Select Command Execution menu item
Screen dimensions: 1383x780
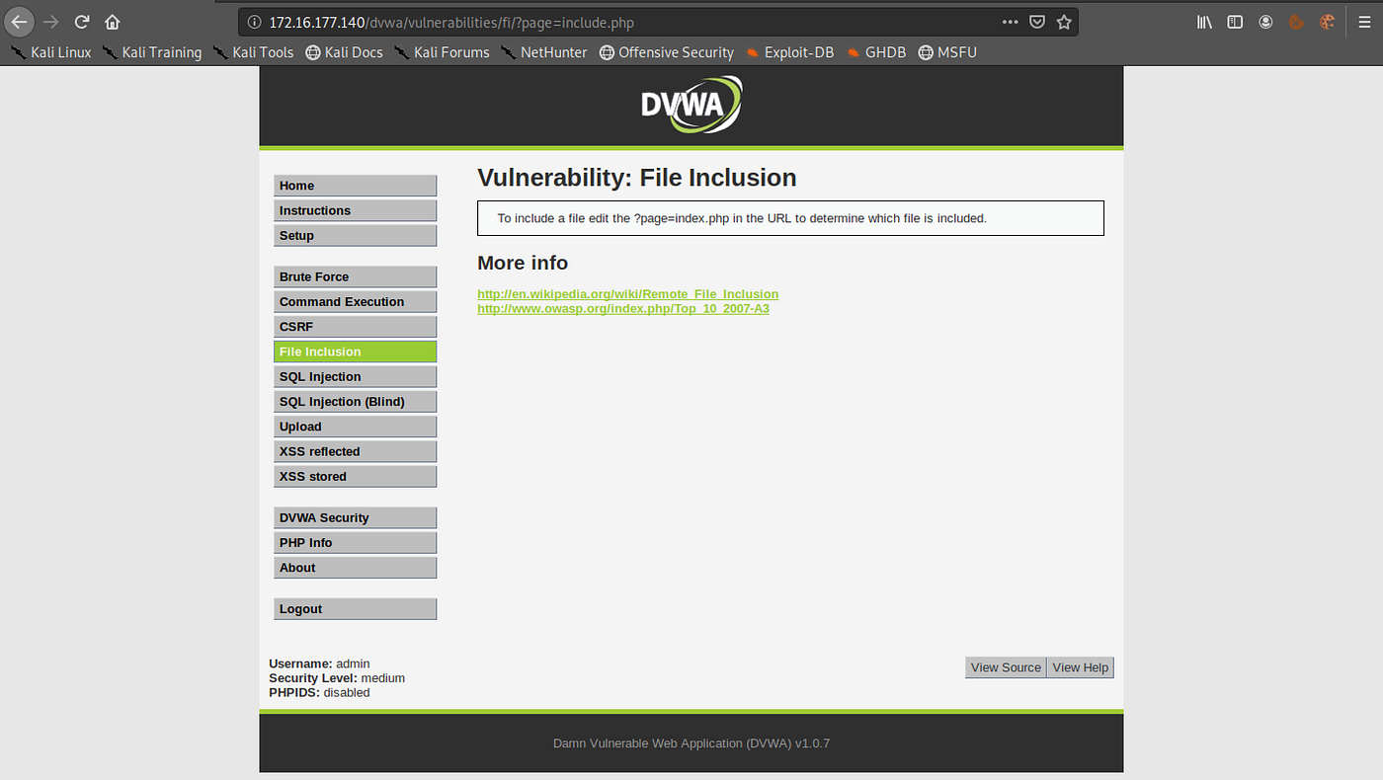[355, 301]
